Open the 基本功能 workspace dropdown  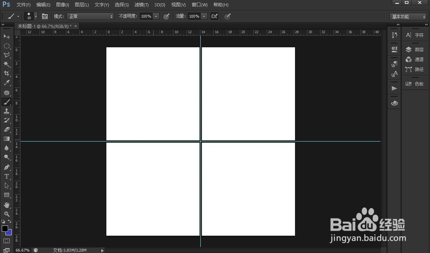pos(408,17)
